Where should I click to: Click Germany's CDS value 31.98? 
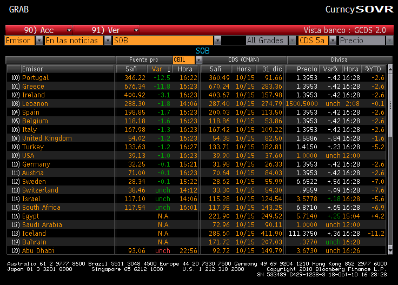click(x=221, y=164)
